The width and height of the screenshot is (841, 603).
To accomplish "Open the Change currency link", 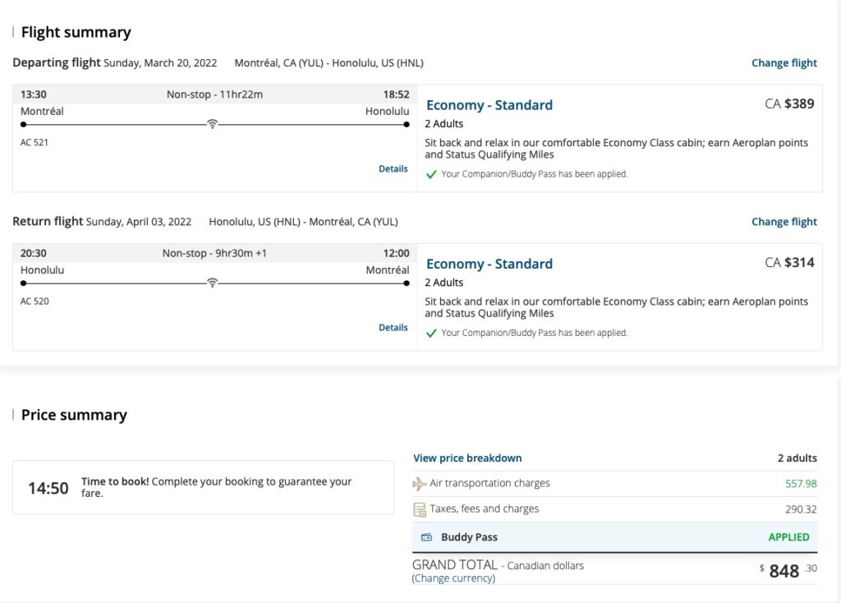I will point(453,578).
